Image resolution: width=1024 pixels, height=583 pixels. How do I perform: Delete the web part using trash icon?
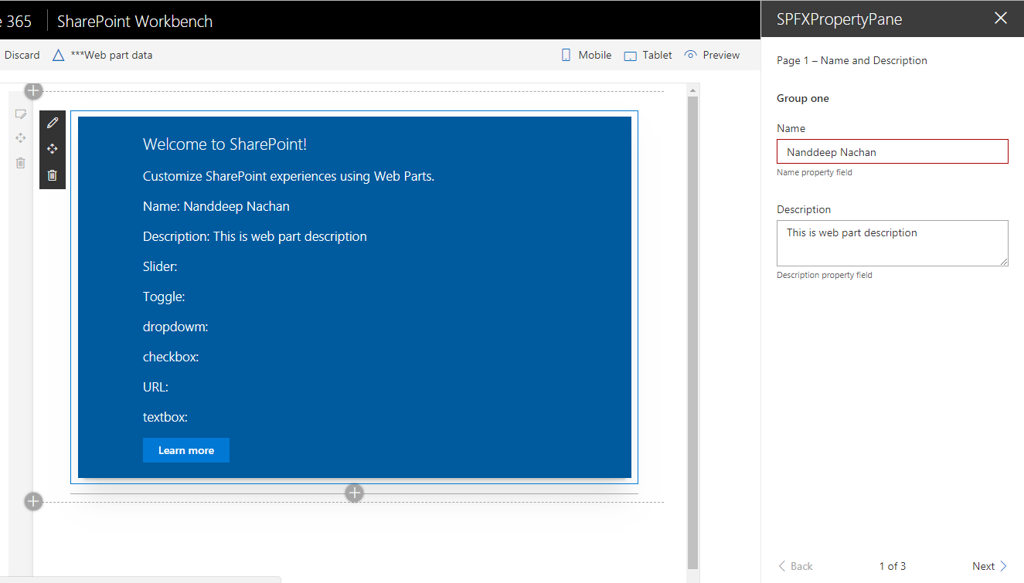pyautogui.click(x=53, y=175)
